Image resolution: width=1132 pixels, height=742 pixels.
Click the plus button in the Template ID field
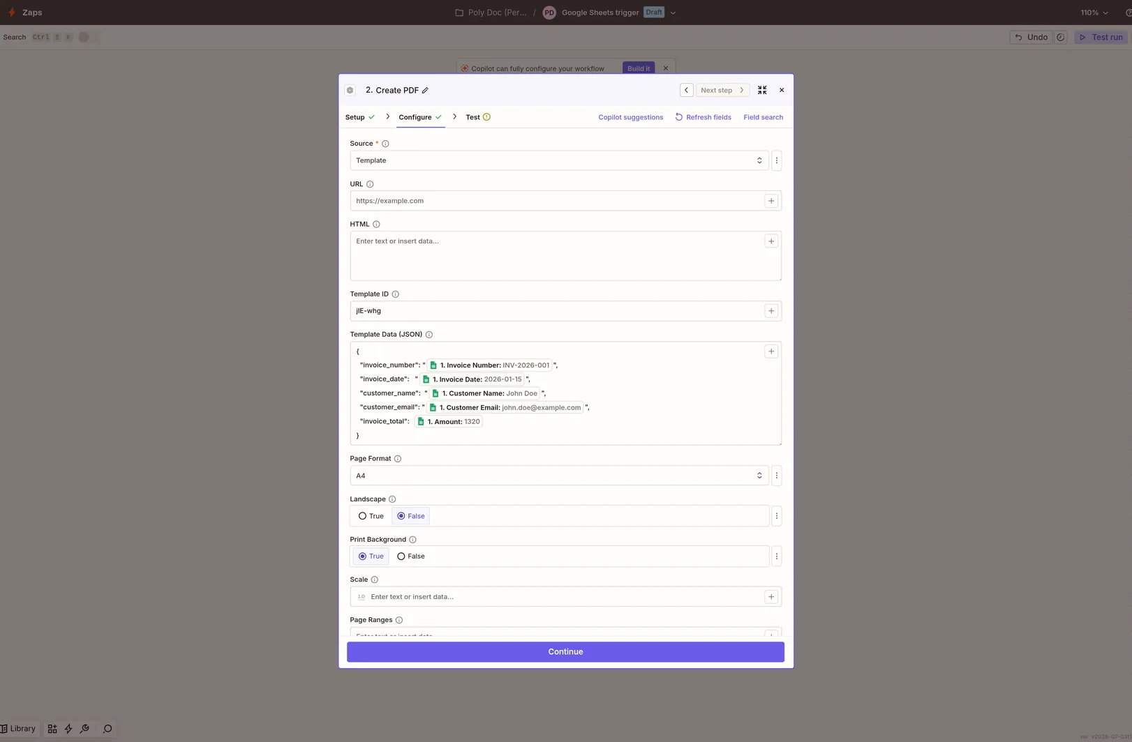pyautogui.click(x=771, y=311)
